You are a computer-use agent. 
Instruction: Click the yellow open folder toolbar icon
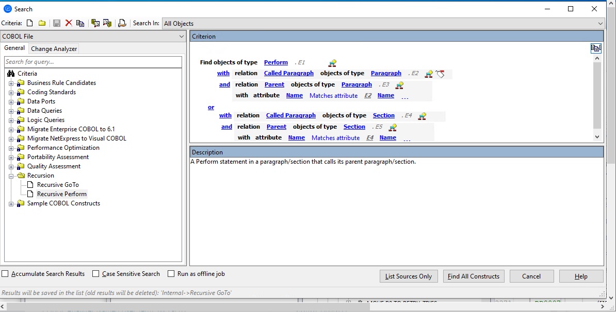42,23
